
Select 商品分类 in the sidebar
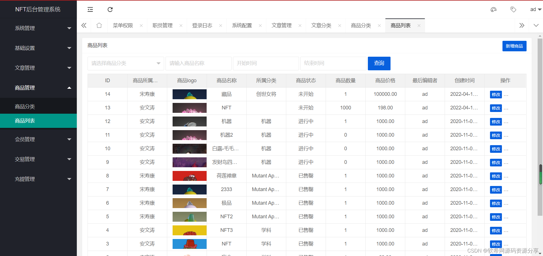pyautogui.click(x=25, y=107)
